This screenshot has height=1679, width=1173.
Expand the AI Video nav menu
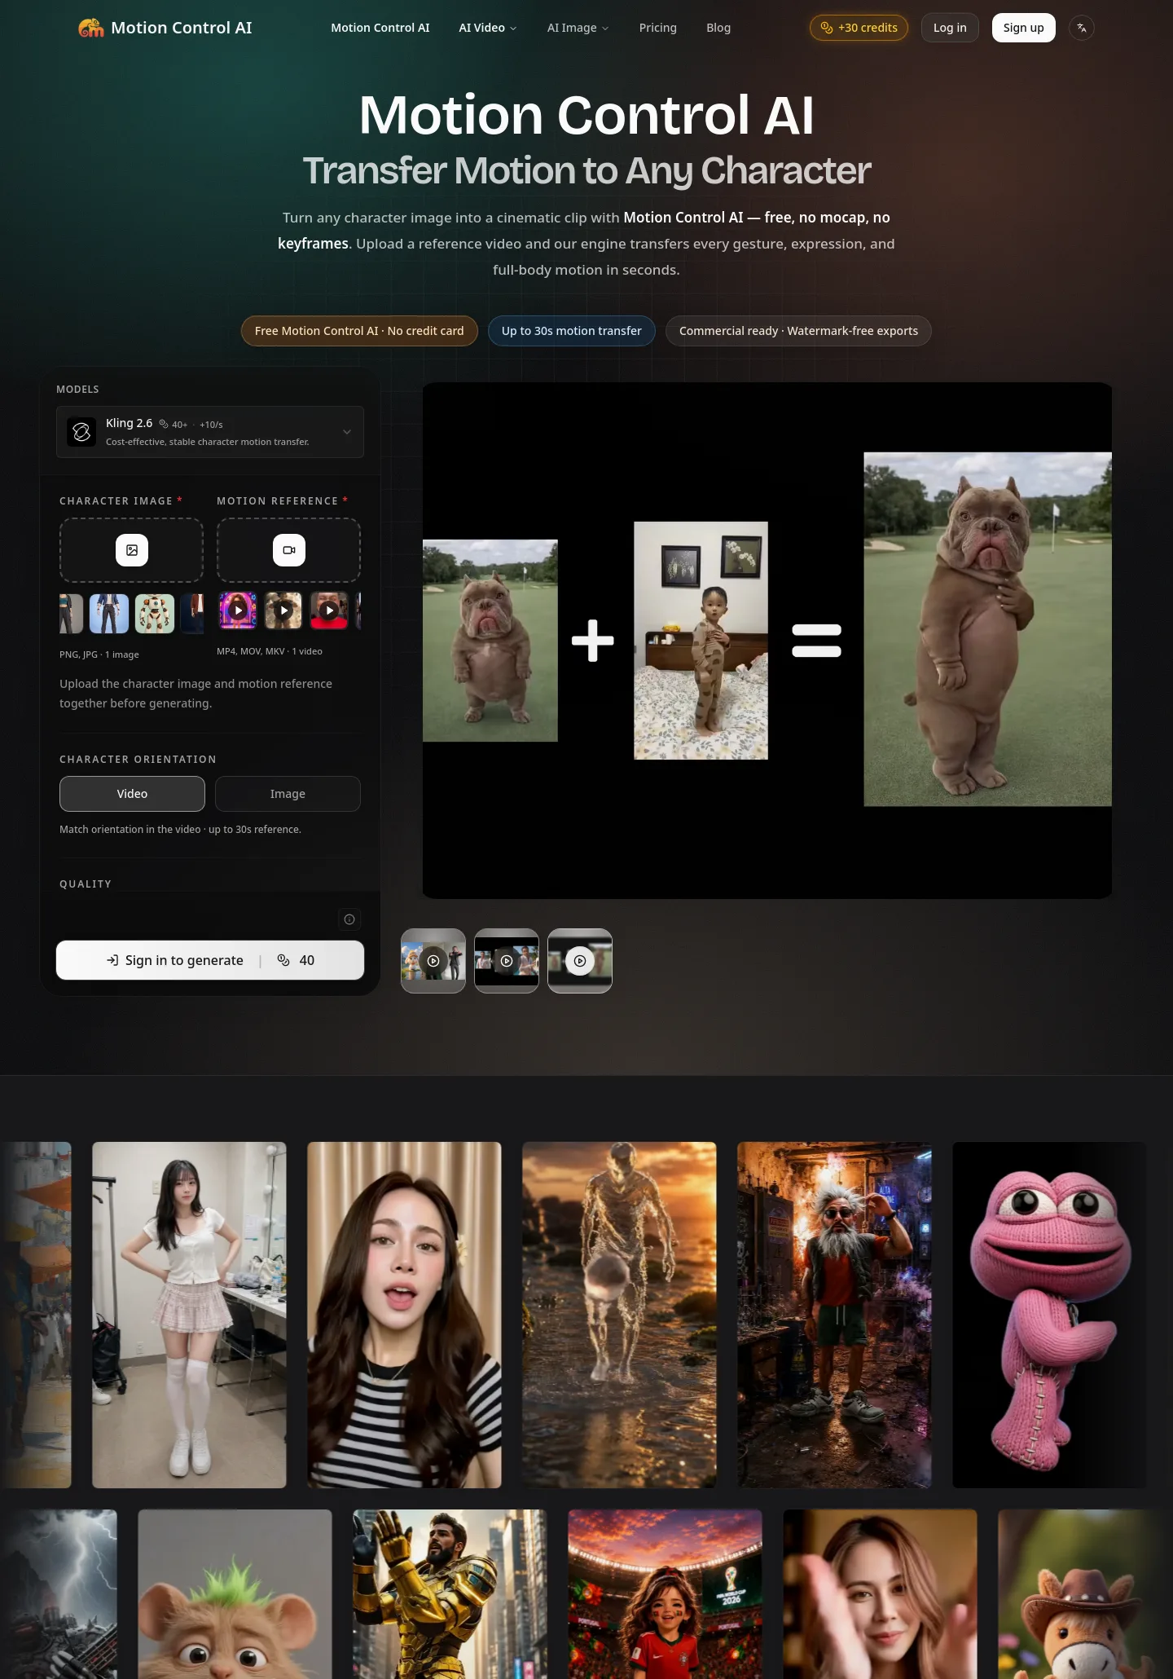click(x=488, y=28)
